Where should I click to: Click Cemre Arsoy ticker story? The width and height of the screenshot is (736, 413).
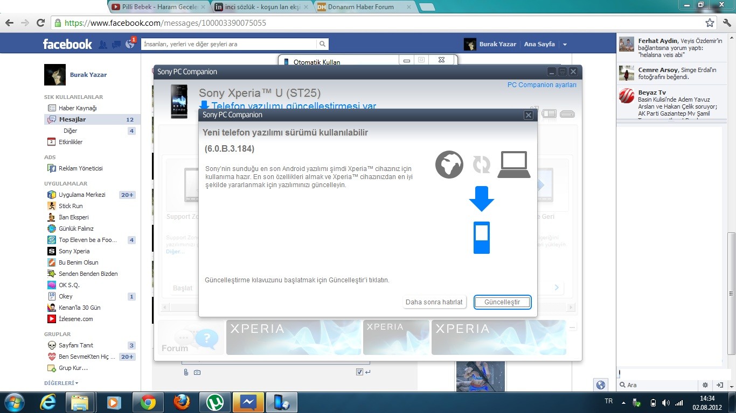point(670,74)
